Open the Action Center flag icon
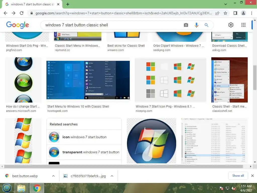This screenshot has height=193, width=257. tap(221, 188)
